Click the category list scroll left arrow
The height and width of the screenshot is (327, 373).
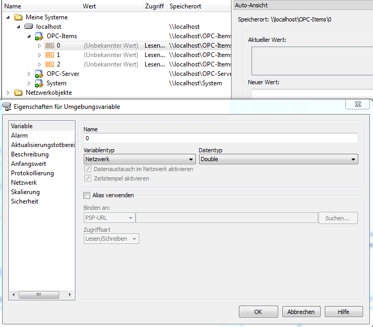[x=14, y=295]
